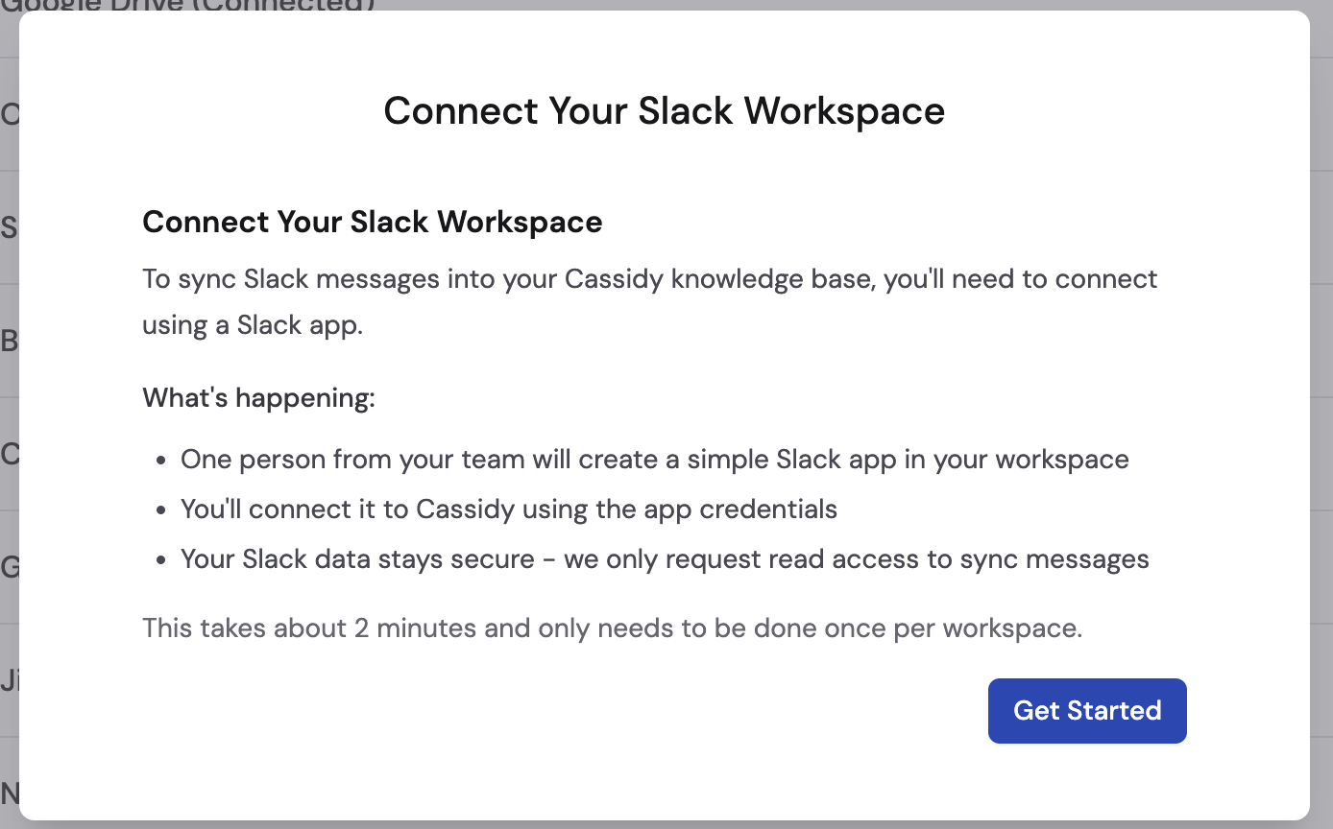
Task: Click the bold Connect Your Slack Workspace section heading
Action: click(372, 222)
